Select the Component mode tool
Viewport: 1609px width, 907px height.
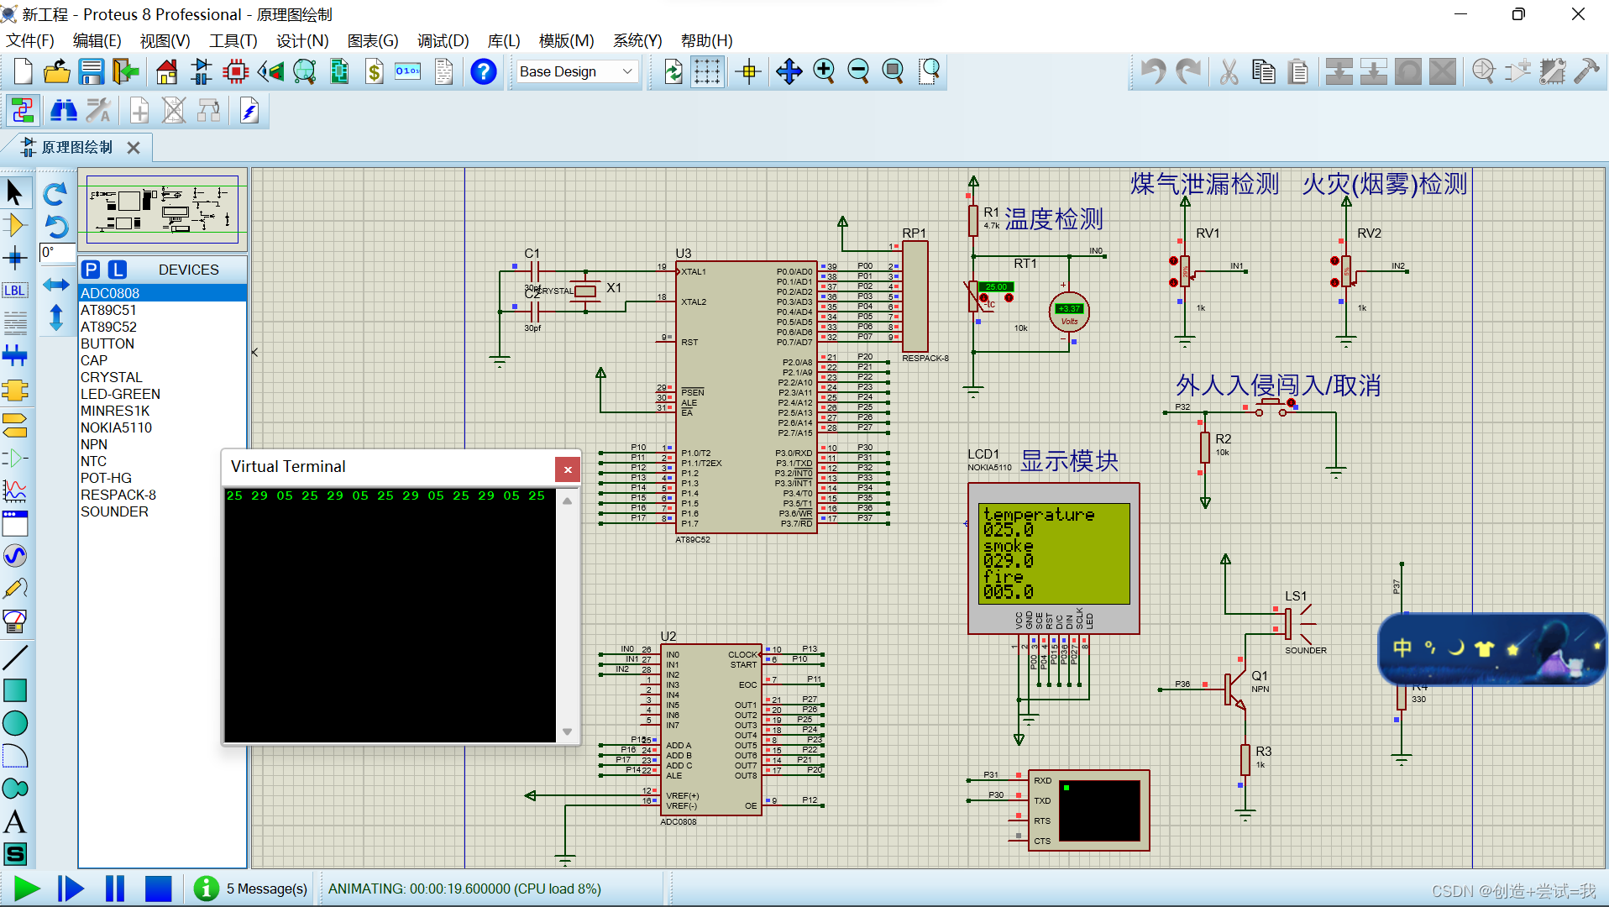coord(15,225)
